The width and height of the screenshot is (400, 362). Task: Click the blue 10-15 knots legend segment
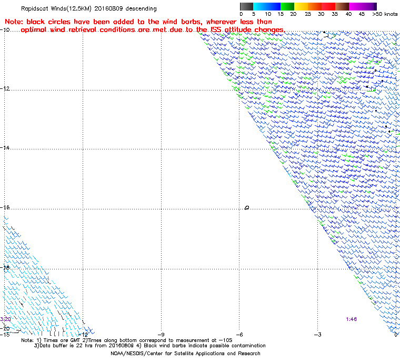click(x=274, y=6)
